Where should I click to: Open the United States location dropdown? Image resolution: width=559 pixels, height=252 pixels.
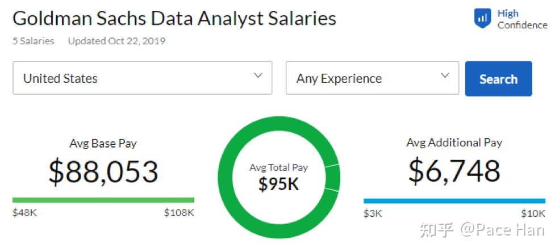142,78
